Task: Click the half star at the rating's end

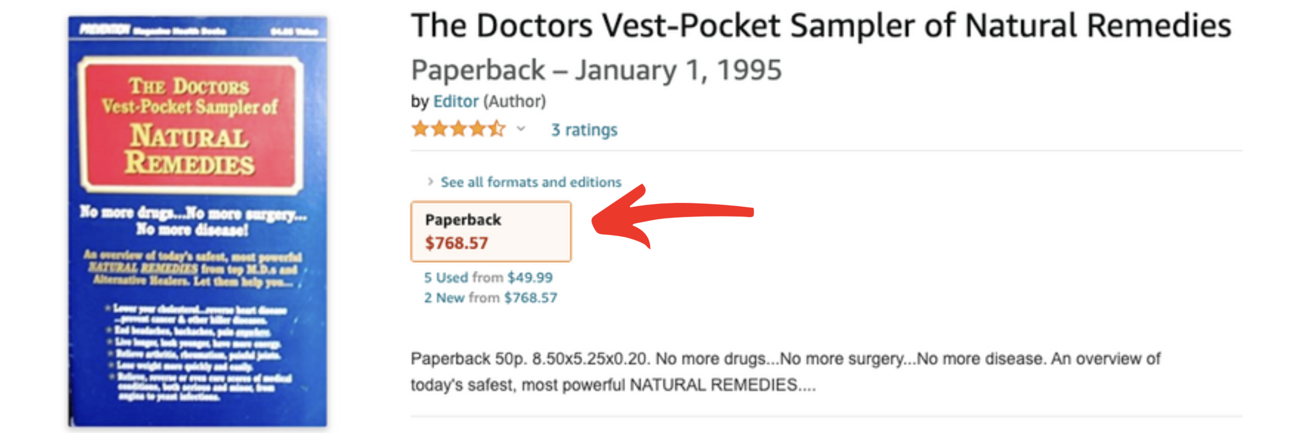Action: [497, 129]
